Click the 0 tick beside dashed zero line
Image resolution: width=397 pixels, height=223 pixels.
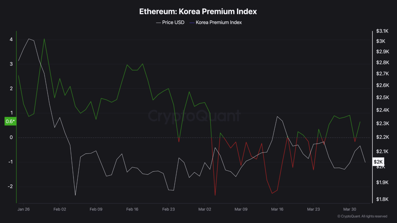click(11, 138)
